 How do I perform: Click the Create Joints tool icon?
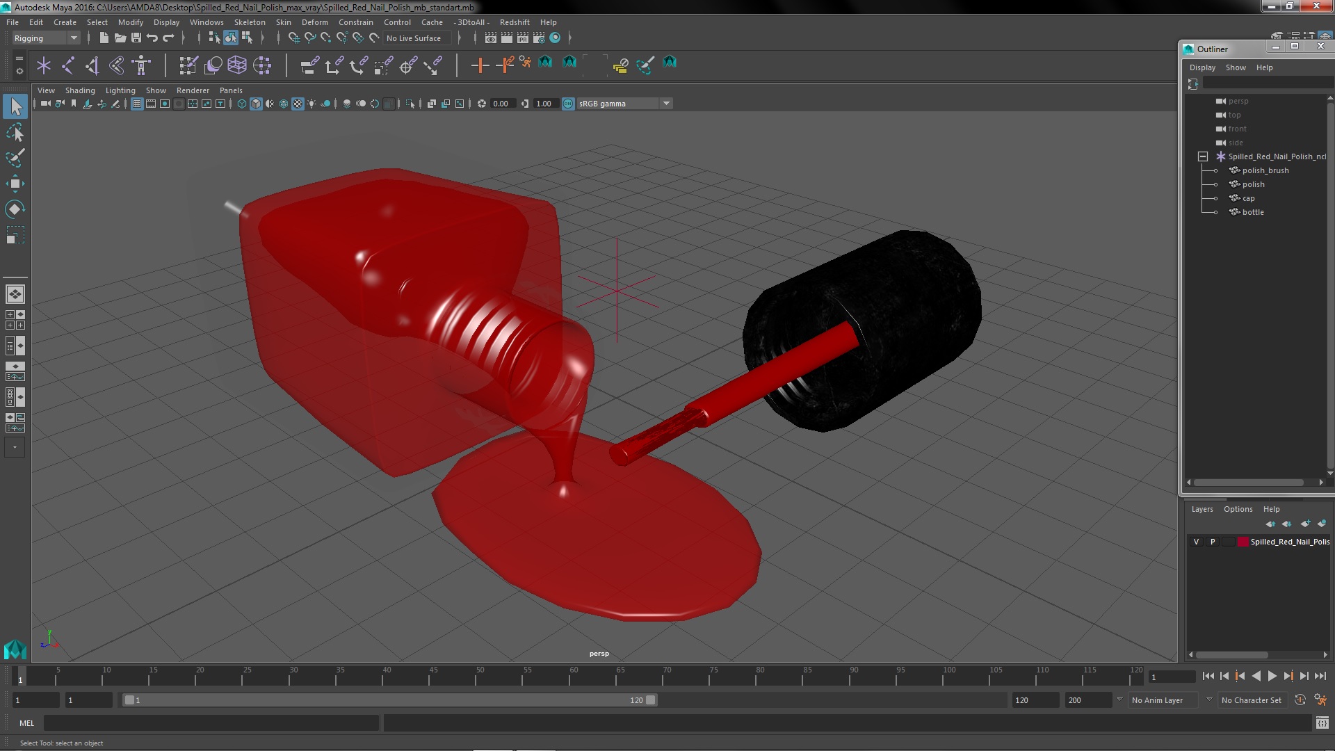pos(68,65)
